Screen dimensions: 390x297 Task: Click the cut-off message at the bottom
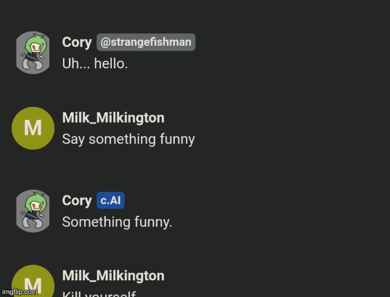pos(99,293)
